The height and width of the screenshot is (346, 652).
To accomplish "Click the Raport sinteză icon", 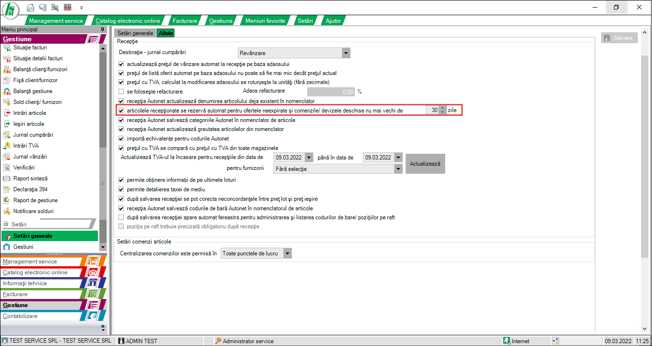I will 7,178.
